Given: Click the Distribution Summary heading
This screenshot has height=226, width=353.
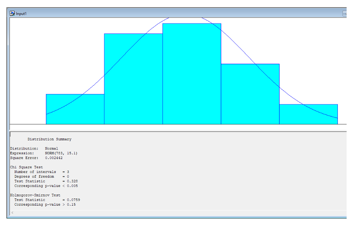Looking at the screenshot, I should (49, 139).
